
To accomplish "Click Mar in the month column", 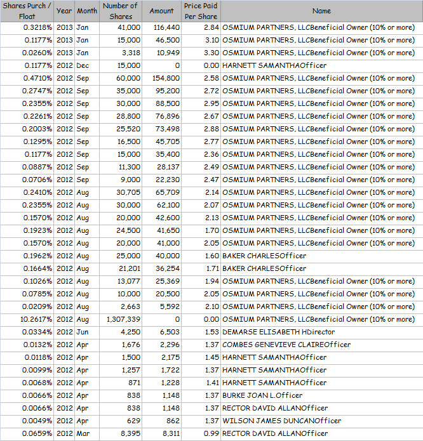I will point(87,433).
